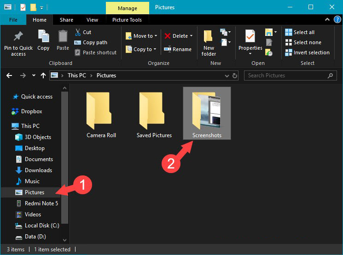Click the Pin to Quick access icon
This screenshot has height=255, width=343.
(18, 37)
